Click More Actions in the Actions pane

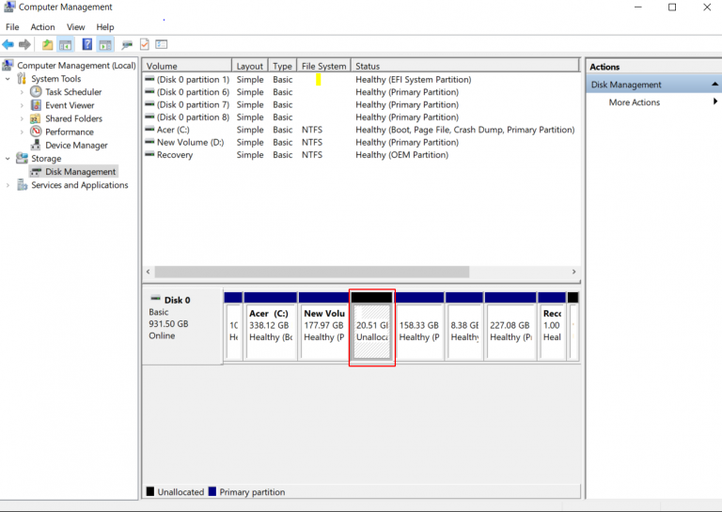pos(635,102)
